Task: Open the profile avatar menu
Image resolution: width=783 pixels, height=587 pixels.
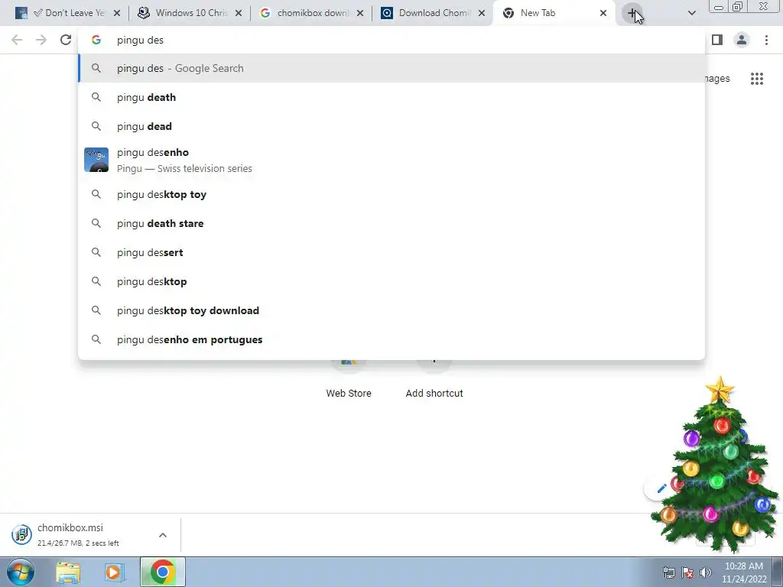Action: [742, 40]
